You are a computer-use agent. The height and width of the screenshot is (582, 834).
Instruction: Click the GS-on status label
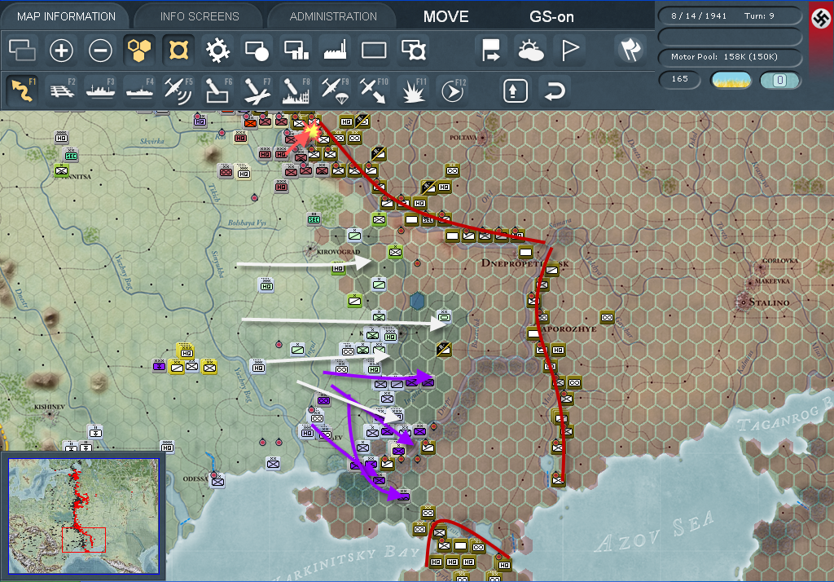click(x=551, y=17)
